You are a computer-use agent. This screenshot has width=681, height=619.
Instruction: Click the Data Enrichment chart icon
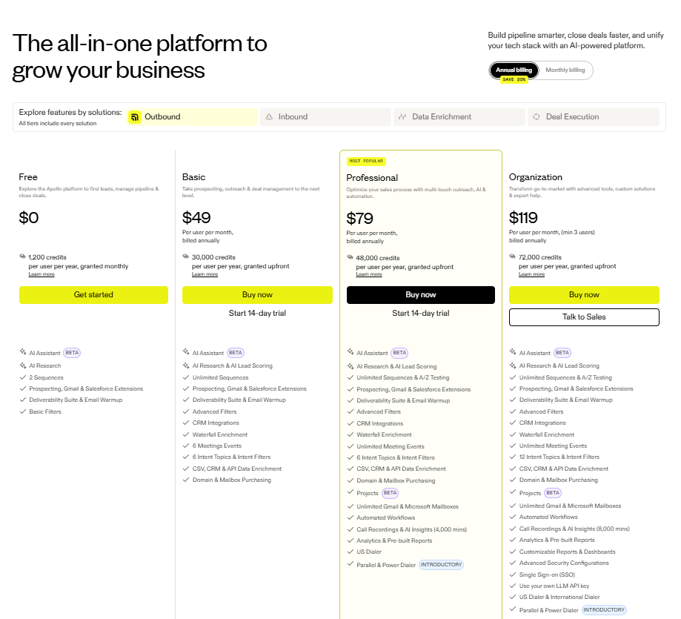click(x=402, y=116)
